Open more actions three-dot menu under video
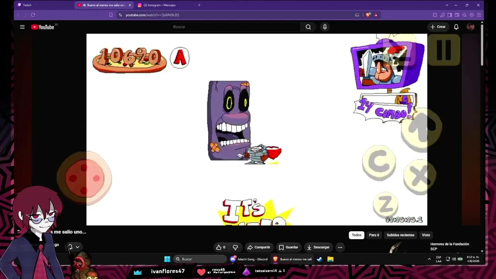Viewport: 496px width, 279px height. coord(340,247)
